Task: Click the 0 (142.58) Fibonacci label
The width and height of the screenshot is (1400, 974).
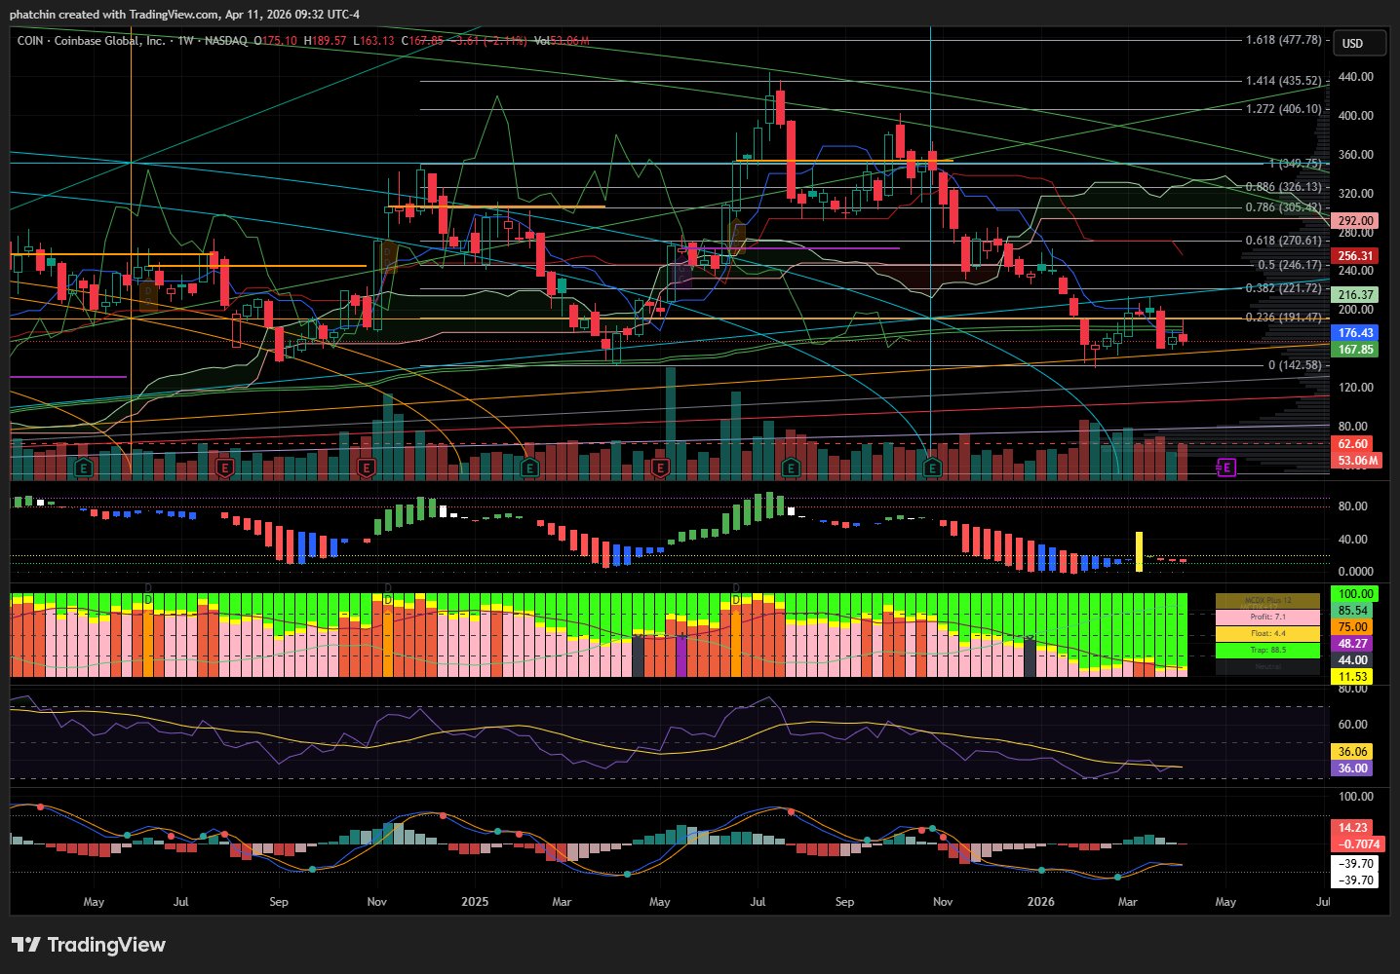Action: (x=1295, y=365)
